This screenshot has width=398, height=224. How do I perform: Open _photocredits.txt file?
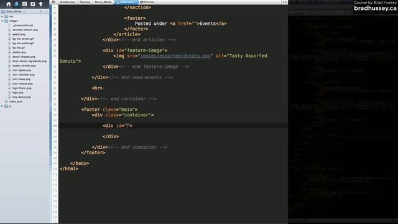point(22,26)
